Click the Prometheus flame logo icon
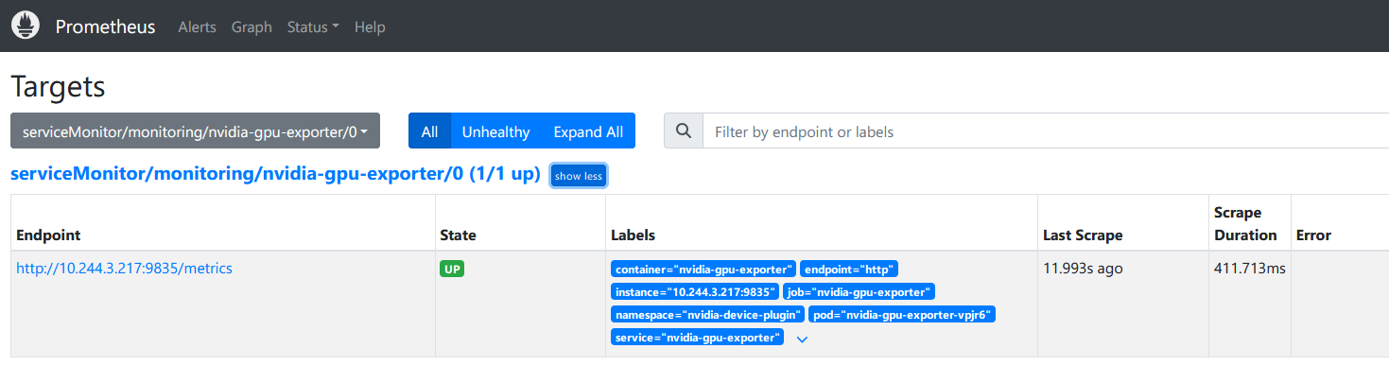 [x=26, y=26]
